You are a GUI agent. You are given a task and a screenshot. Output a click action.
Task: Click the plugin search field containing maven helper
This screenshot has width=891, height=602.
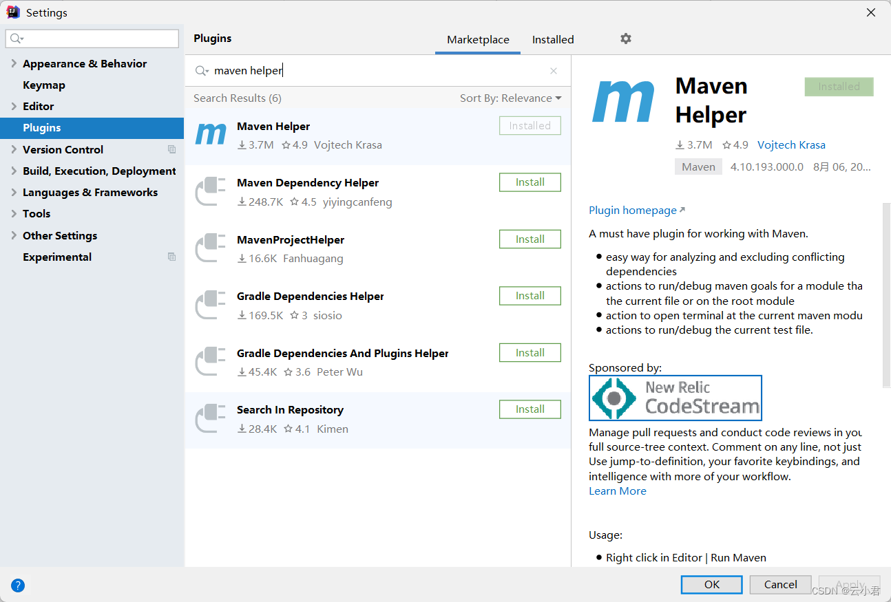pyautogui.click(x=377, y=71)
